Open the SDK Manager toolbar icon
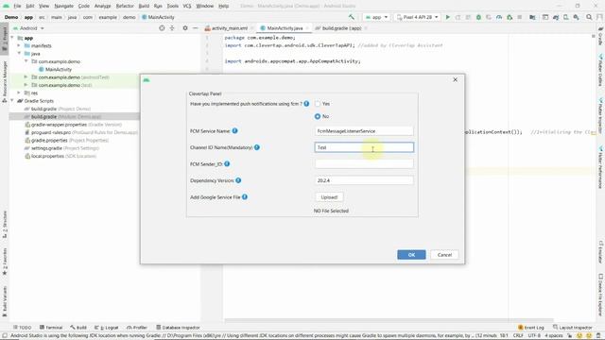 pyautogui.click(x=576, y=17)
